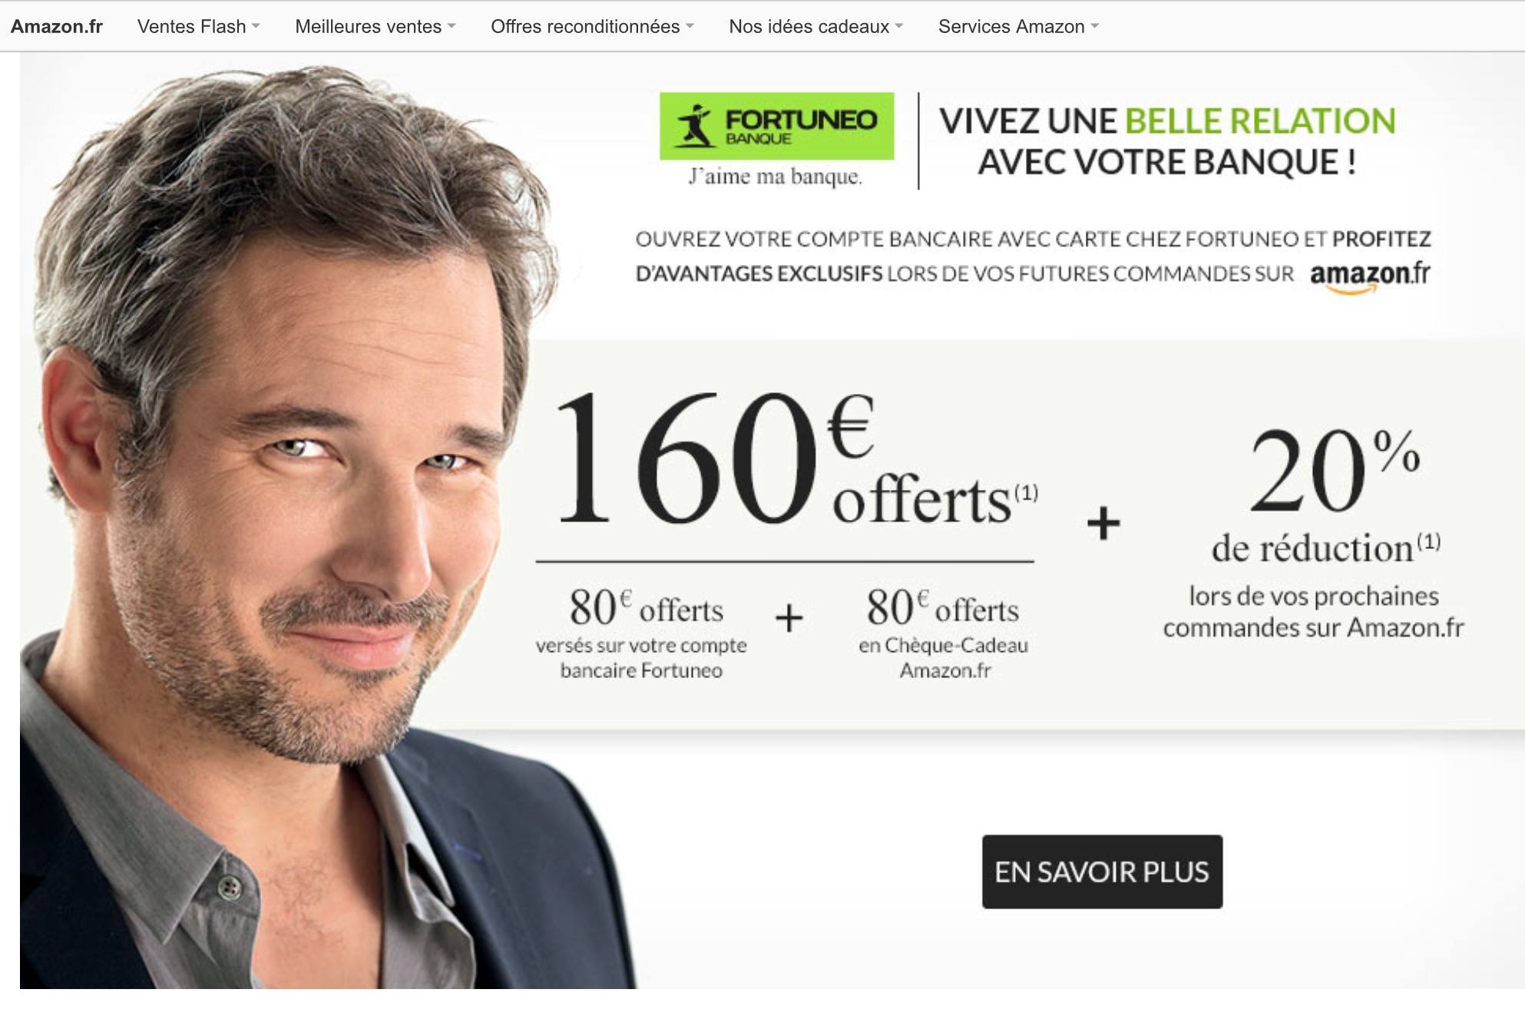Expand the Services Amazon dropdown arrow
Image resolution: width=1525 pixels, height=1029 pixels.
(x=1095, y=26)
